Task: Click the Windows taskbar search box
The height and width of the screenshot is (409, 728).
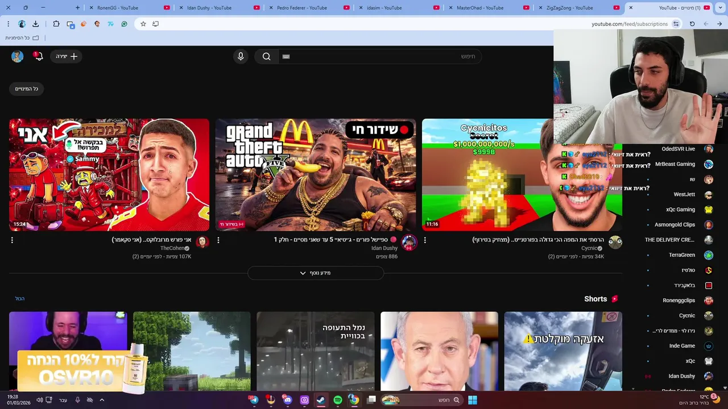Action: pyautogui.click(x=422, y=400)
